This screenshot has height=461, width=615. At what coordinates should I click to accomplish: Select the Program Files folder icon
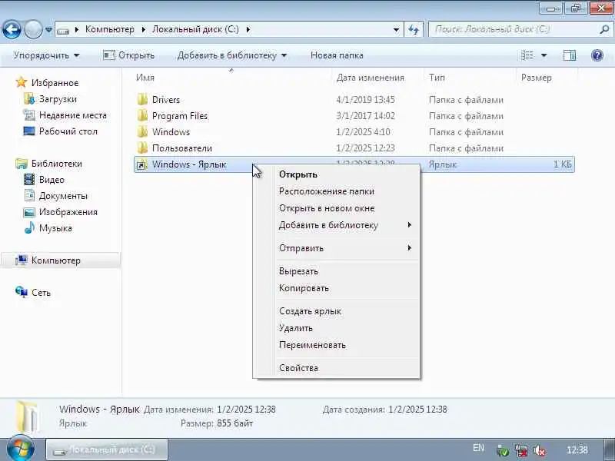coord(142,116)
